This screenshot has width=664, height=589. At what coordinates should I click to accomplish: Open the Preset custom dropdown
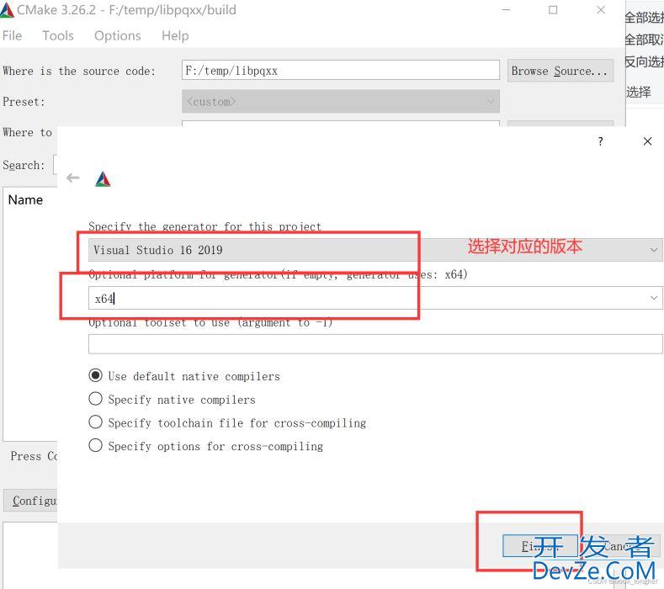click(x=341, y=102)
